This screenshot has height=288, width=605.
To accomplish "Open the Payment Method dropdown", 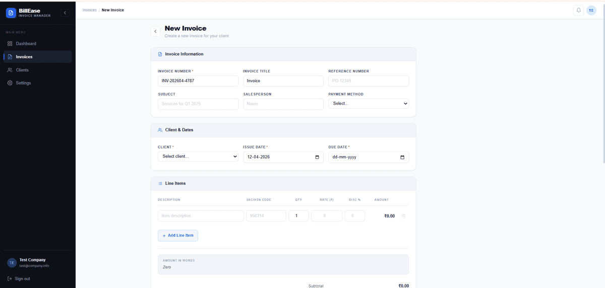I will (369, 103).
